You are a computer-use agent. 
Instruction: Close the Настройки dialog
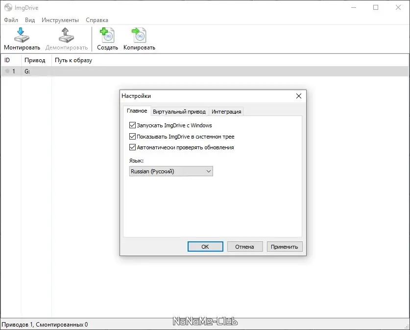point(299,96)
